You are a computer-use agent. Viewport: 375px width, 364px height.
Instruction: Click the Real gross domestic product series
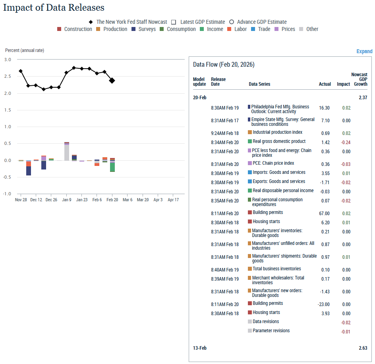(279, 141)
